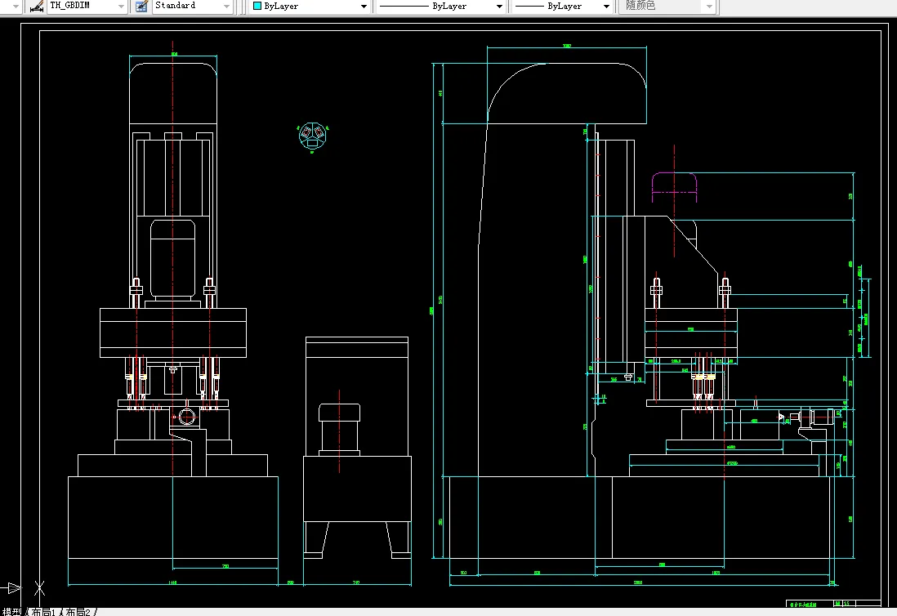
Task: Click the dimension style manager icon
Action: [38, 7]
